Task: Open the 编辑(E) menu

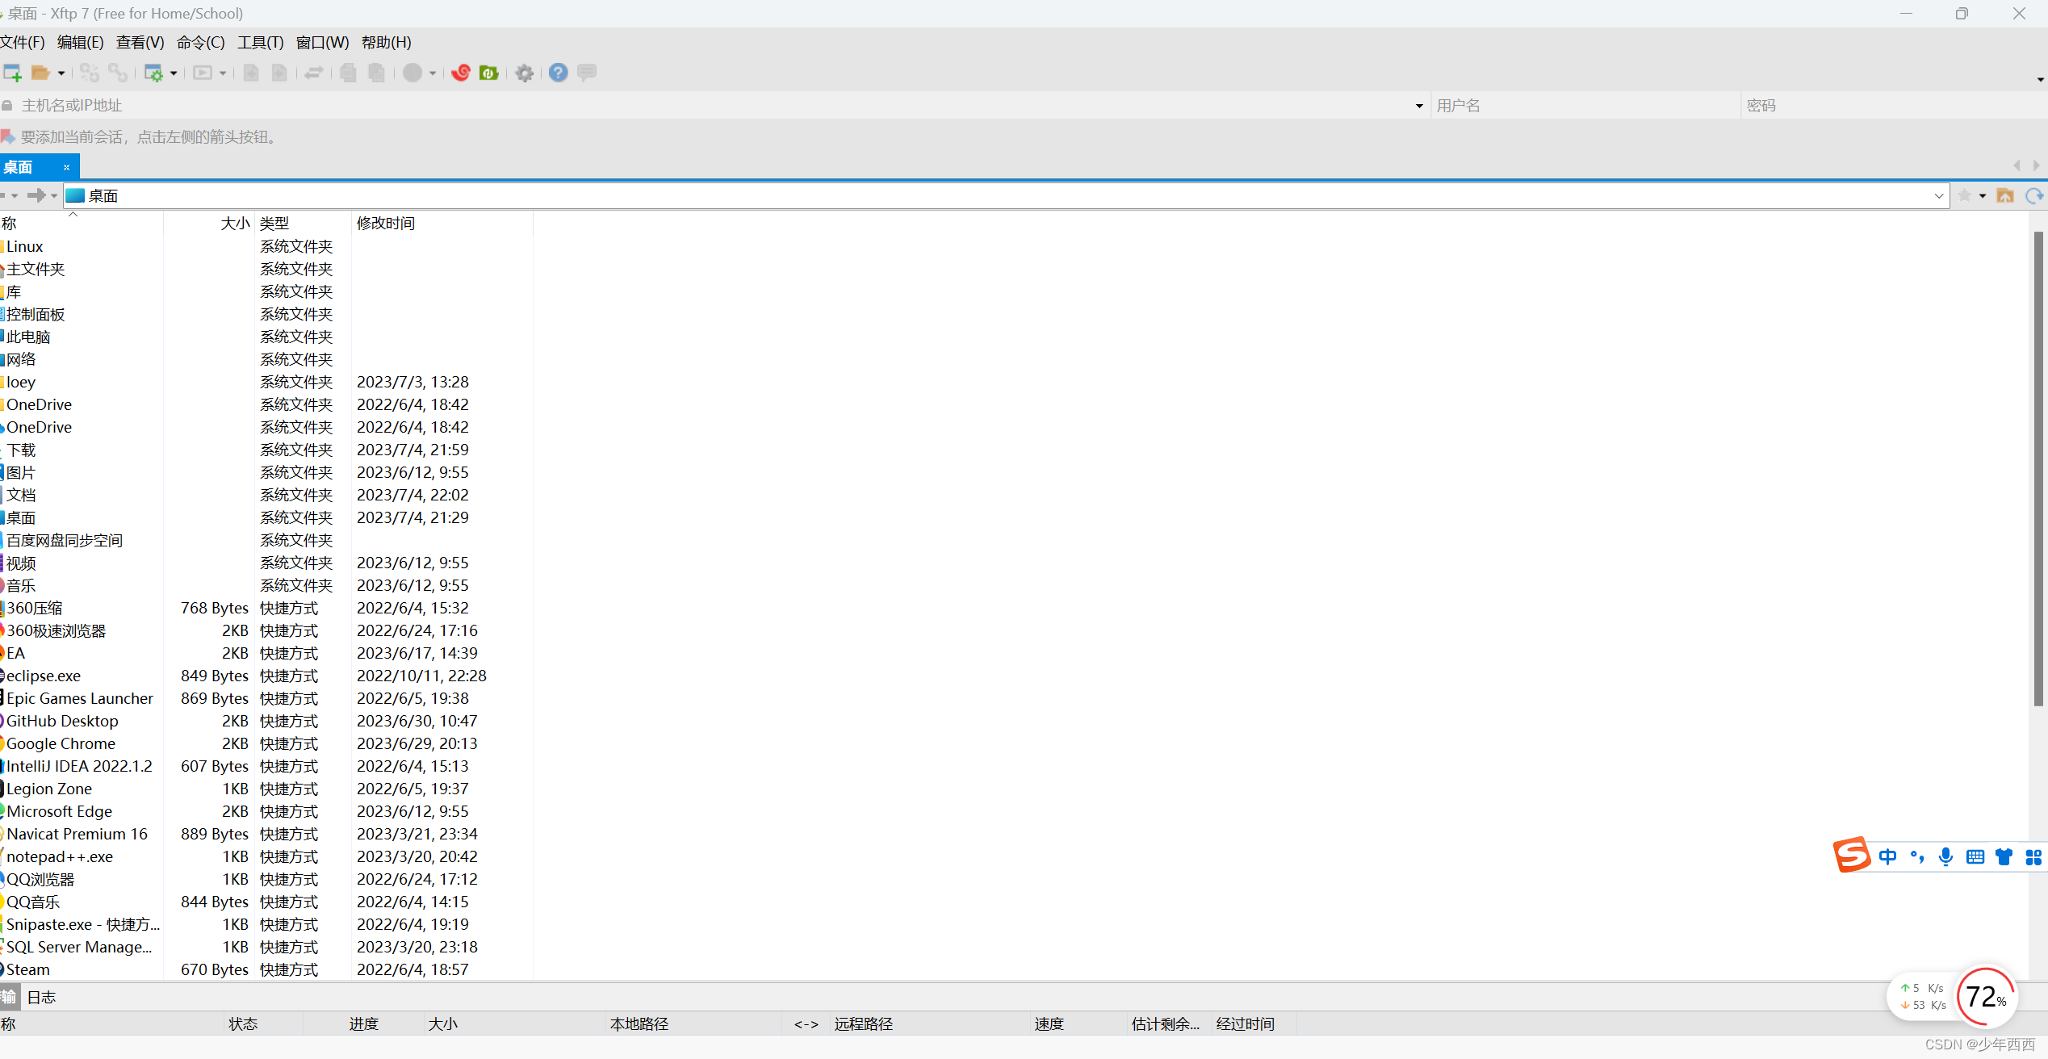Action: click(x=80, y=42)
